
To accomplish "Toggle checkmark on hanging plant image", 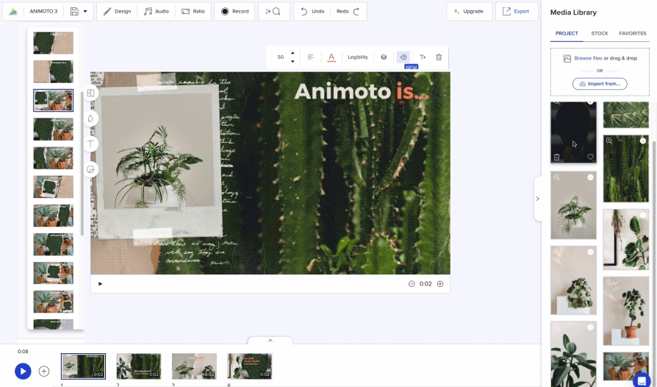I will point(643,215).
